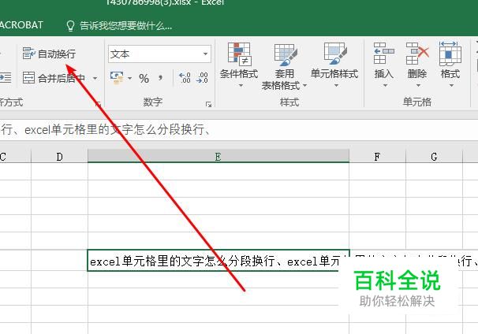Click Increase Decimal icon
Viewport: 478px width, 334px height.
(185, 78)
